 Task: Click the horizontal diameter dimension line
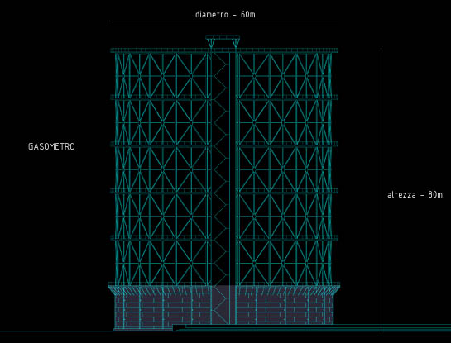pyautogui.click(x=223, y=21)
